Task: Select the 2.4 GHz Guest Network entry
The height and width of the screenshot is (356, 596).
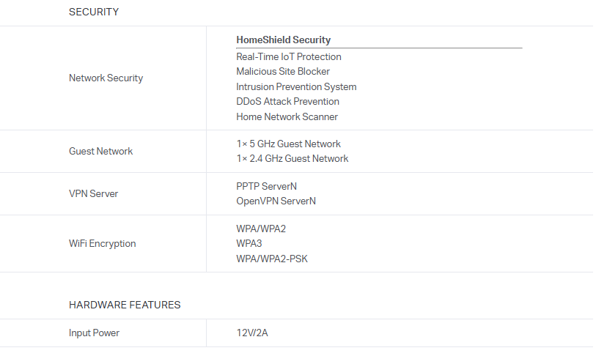Action: pyautogui.click(x=292, y=158)
